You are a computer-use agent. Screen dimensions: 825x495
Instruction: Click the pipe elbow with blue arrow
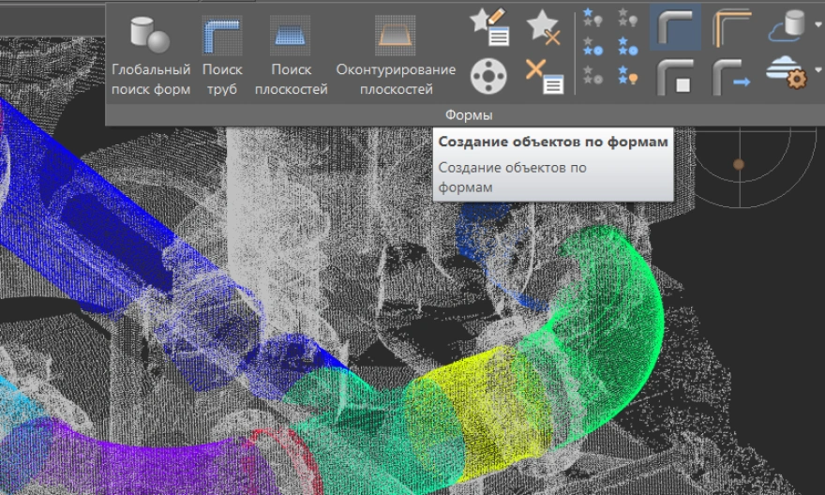click(x=731, y=76)
